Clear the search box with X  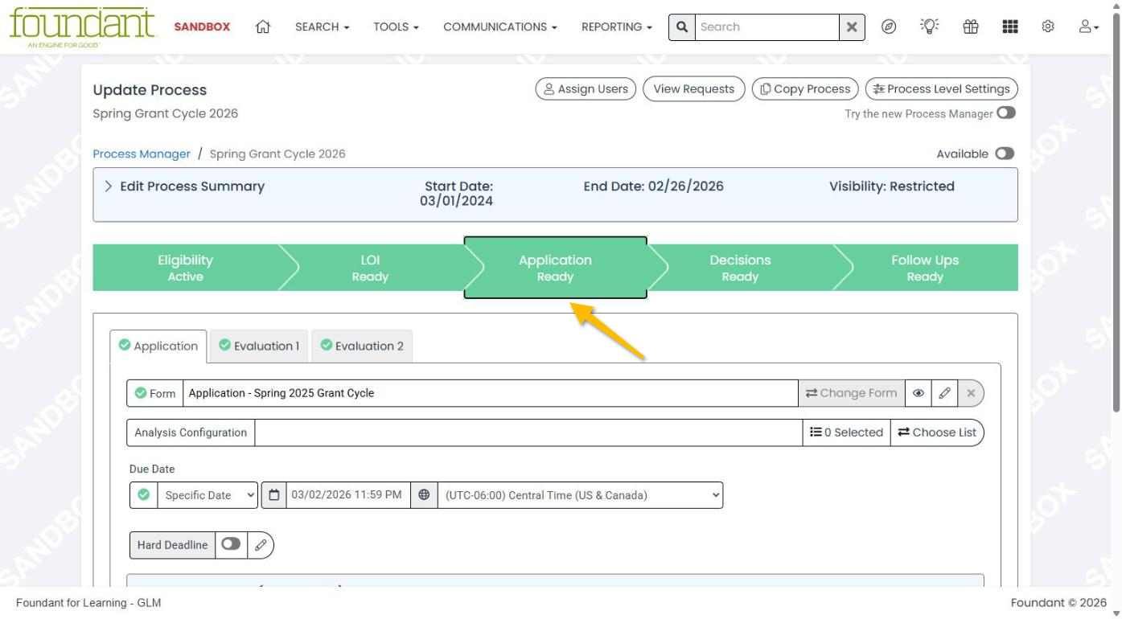point(852,27)
